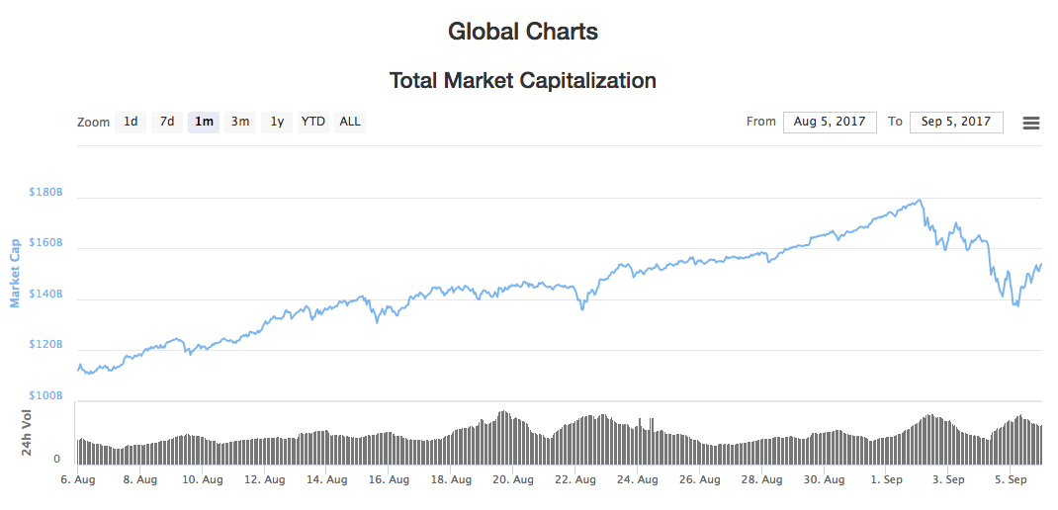Image resolution: width=1058 pixels, height=510 pixels.
Task: Click the To date field
Action: (x=956, y=122)
